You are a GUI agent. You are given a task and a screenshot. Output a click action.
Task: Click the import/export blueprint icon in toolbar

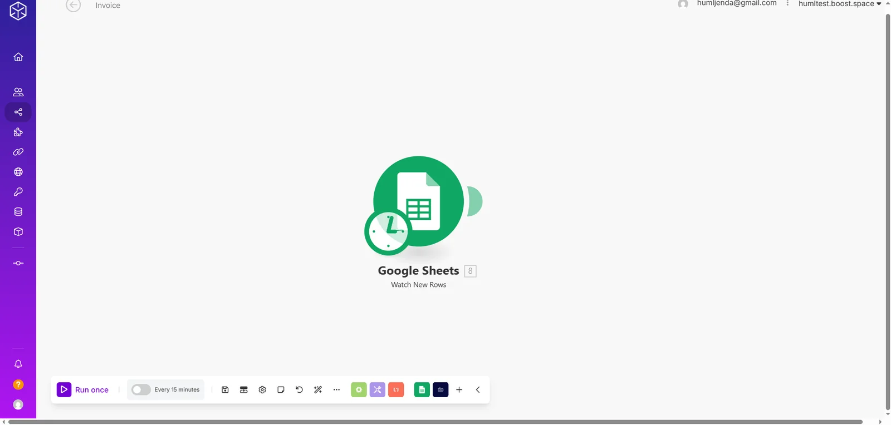[244, 390]
